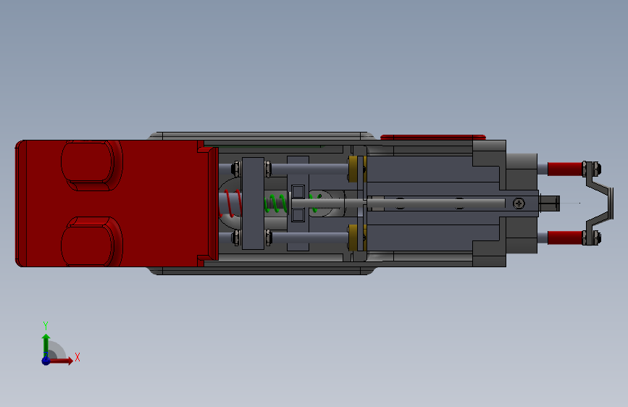
Task: Click the red X axis arrow of the triad
Action: [61, 361]
